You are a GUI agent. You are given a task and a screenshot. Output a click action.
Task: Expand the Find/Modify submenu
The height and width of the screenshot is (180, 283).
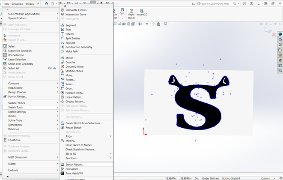pyautogui.click(x=31, y=88)
